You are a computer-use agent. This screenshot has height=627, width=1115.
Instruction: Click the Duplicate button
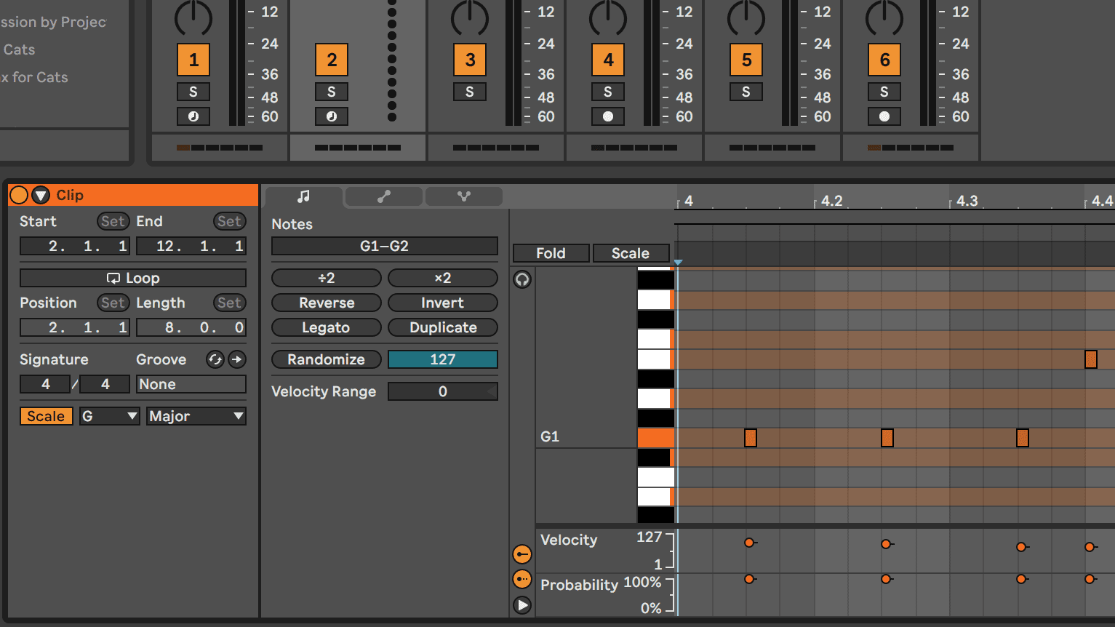point(443,327)
